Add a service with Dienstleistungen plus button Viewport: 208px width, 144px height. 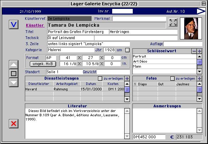(127, 79)
